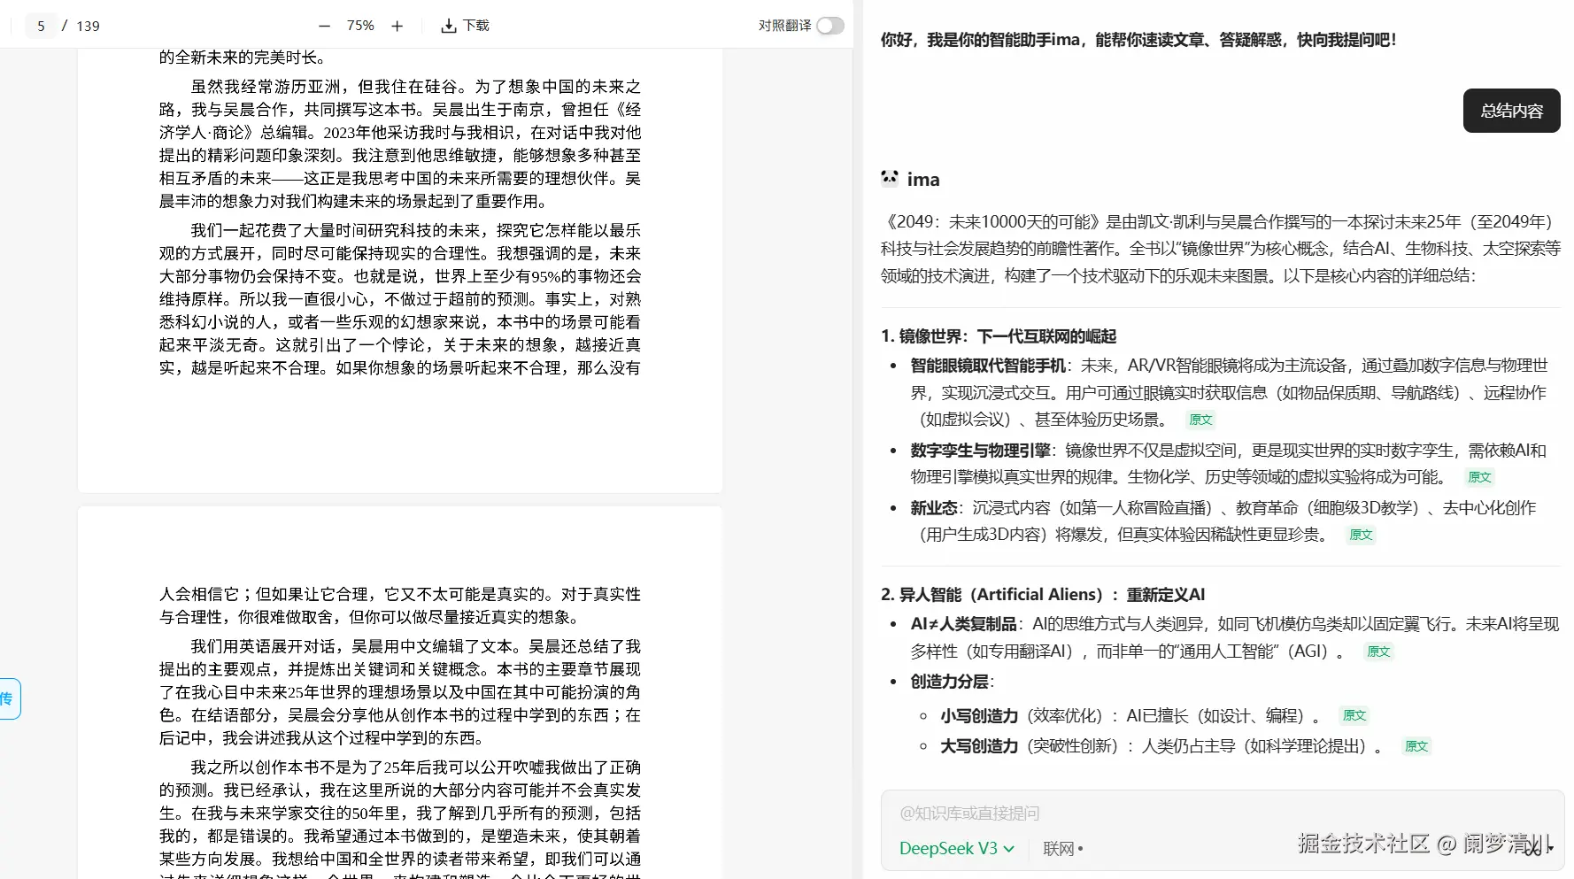This screenshot has width=1574, height=879.
Task: Click the ima name label
Action: [923, 180]
